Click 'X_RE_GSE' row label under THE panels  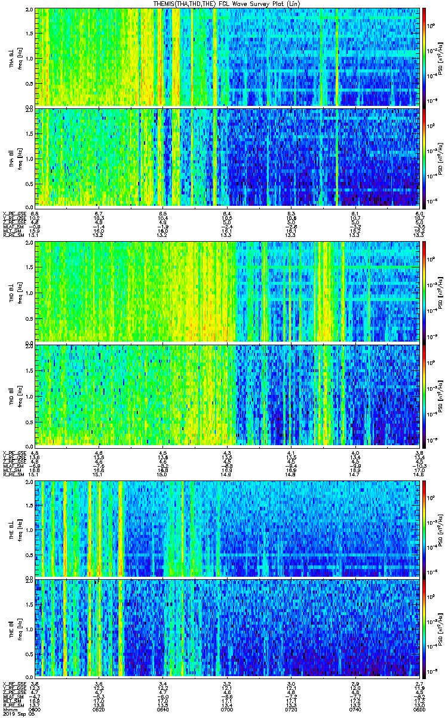click(13, 684)
